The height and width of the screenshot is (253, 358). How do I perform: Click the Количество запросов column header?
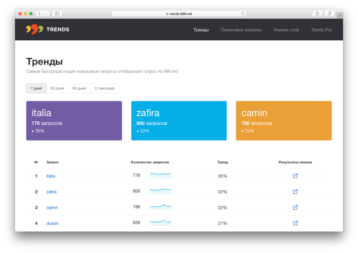point(150,162)
